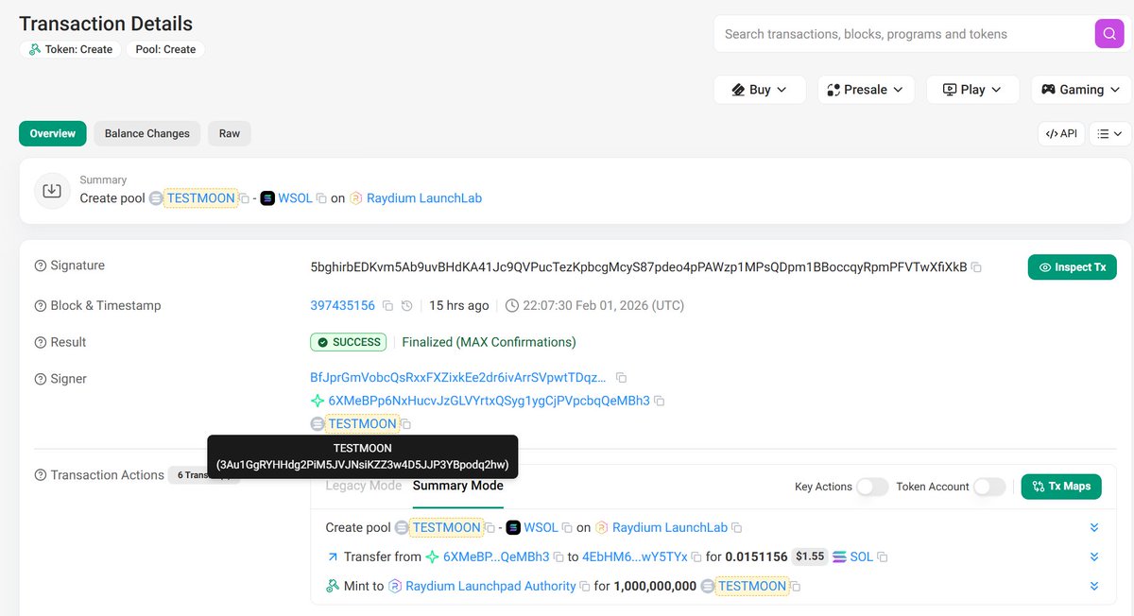Expand the Transfer from action row
The height and width of the screenshot is (616, 1134).
[x=1094, y=557]
